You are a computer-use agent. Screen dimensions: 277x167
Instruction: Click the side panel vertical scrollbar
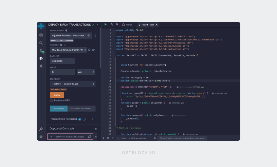point(100,48)
